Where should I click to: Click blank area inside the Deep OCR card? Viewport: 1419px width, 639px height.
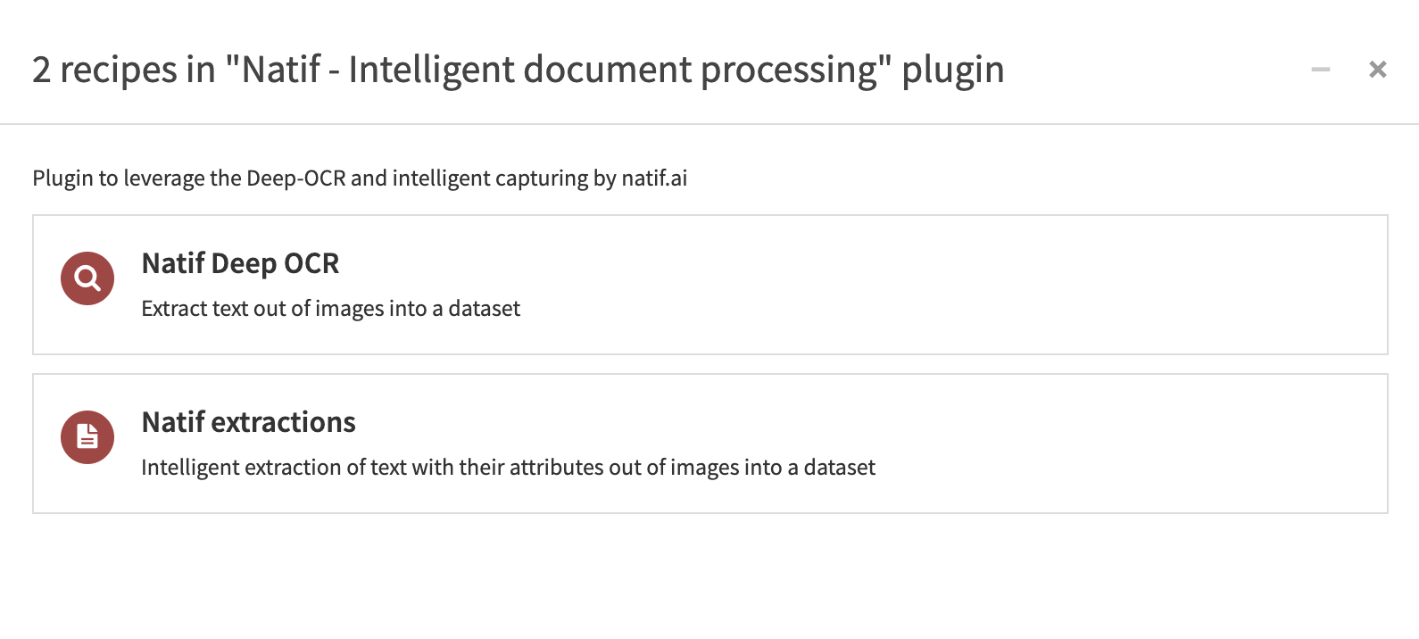[982, 286]
